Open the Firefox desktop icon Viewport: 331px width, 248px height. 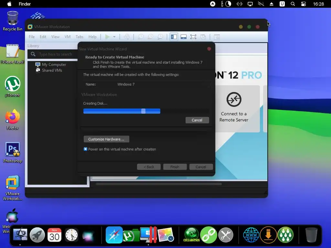pos(13,119)
